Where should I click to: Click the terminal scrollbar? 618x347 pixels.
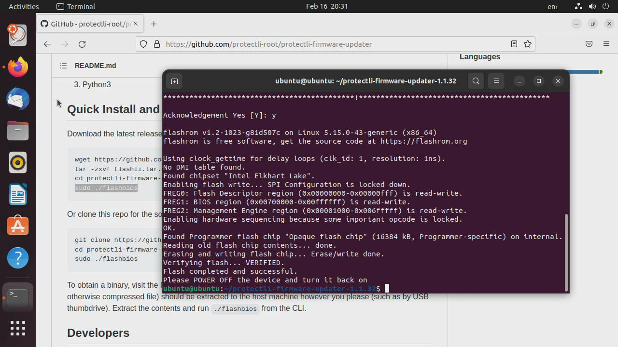(566, 252)
